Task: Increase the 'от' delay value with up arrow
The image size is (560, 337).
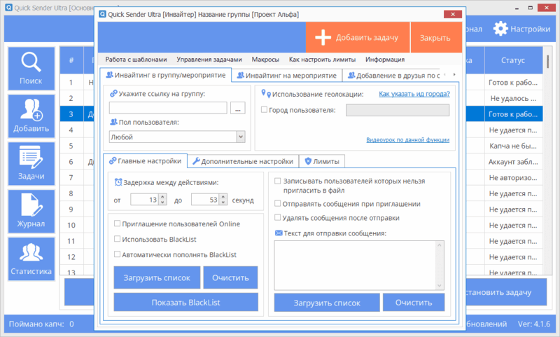Action: 162,197
